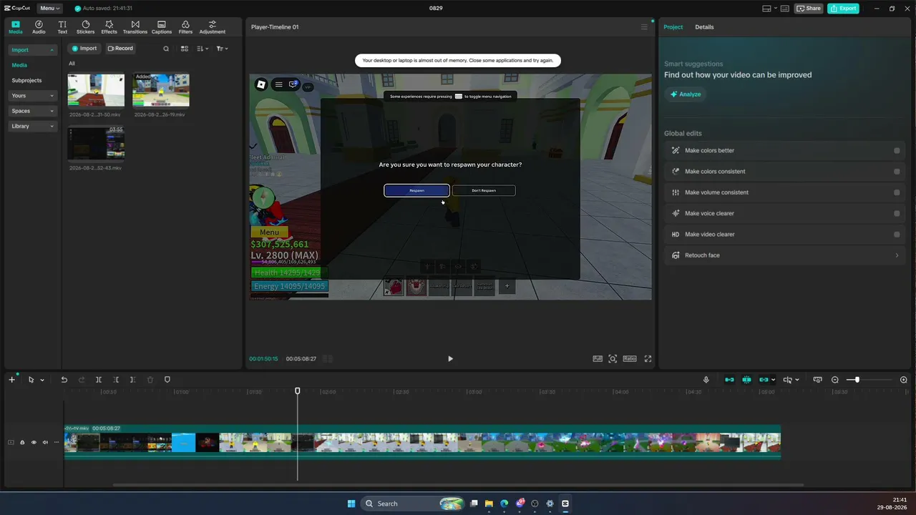Image resolution: width=916 pixels, height=515 pixels.
Task: Delete the selected clip using trash icon
Action: [150, 380]
